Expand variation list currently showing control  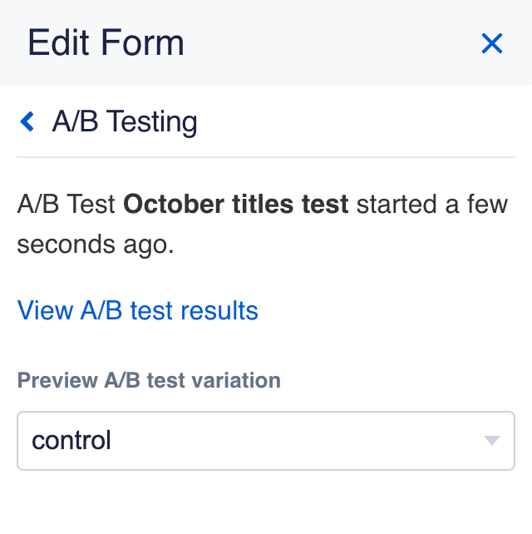pyautogui.click(x=265, y=440)
